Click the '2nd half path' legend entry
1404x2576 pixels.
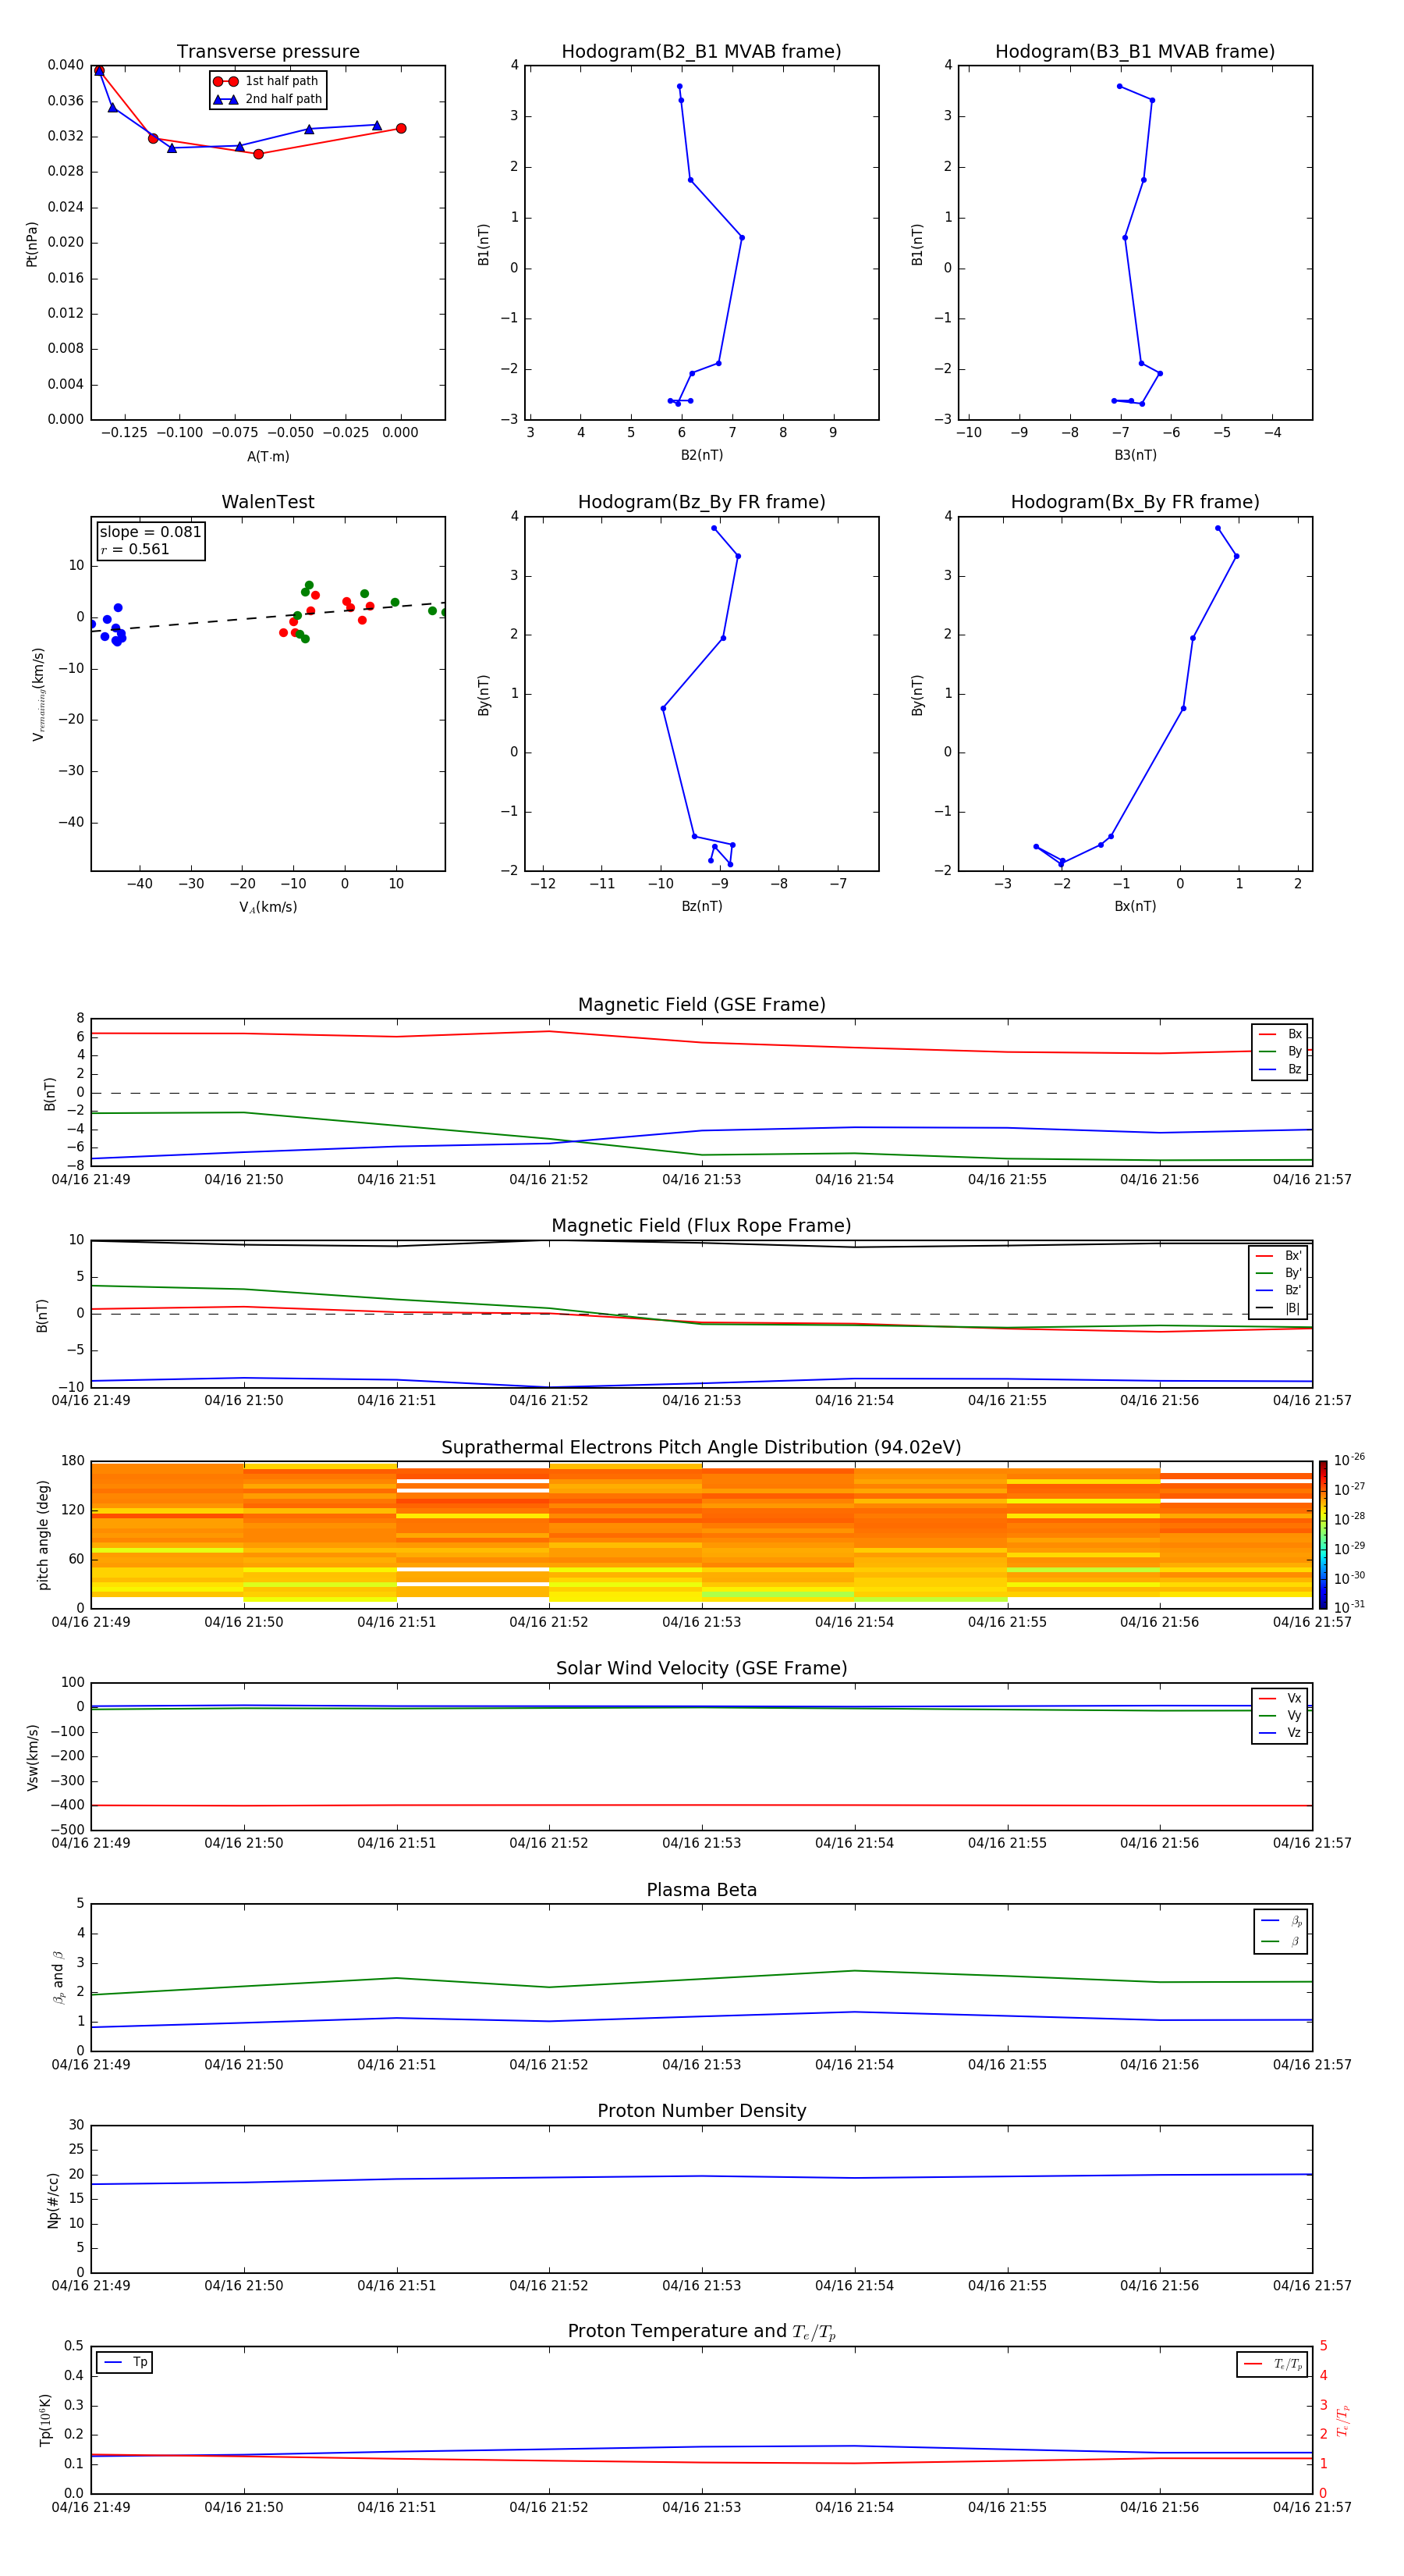tap(268, 99)
